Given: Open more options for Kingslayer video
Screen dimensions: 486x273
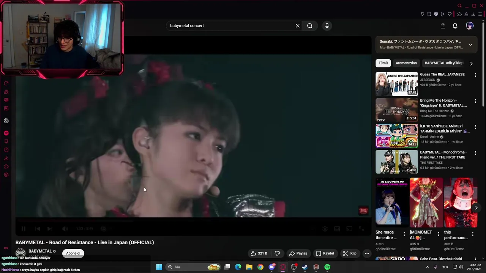Looking at the screenshot, I should [x=475, y=101].
